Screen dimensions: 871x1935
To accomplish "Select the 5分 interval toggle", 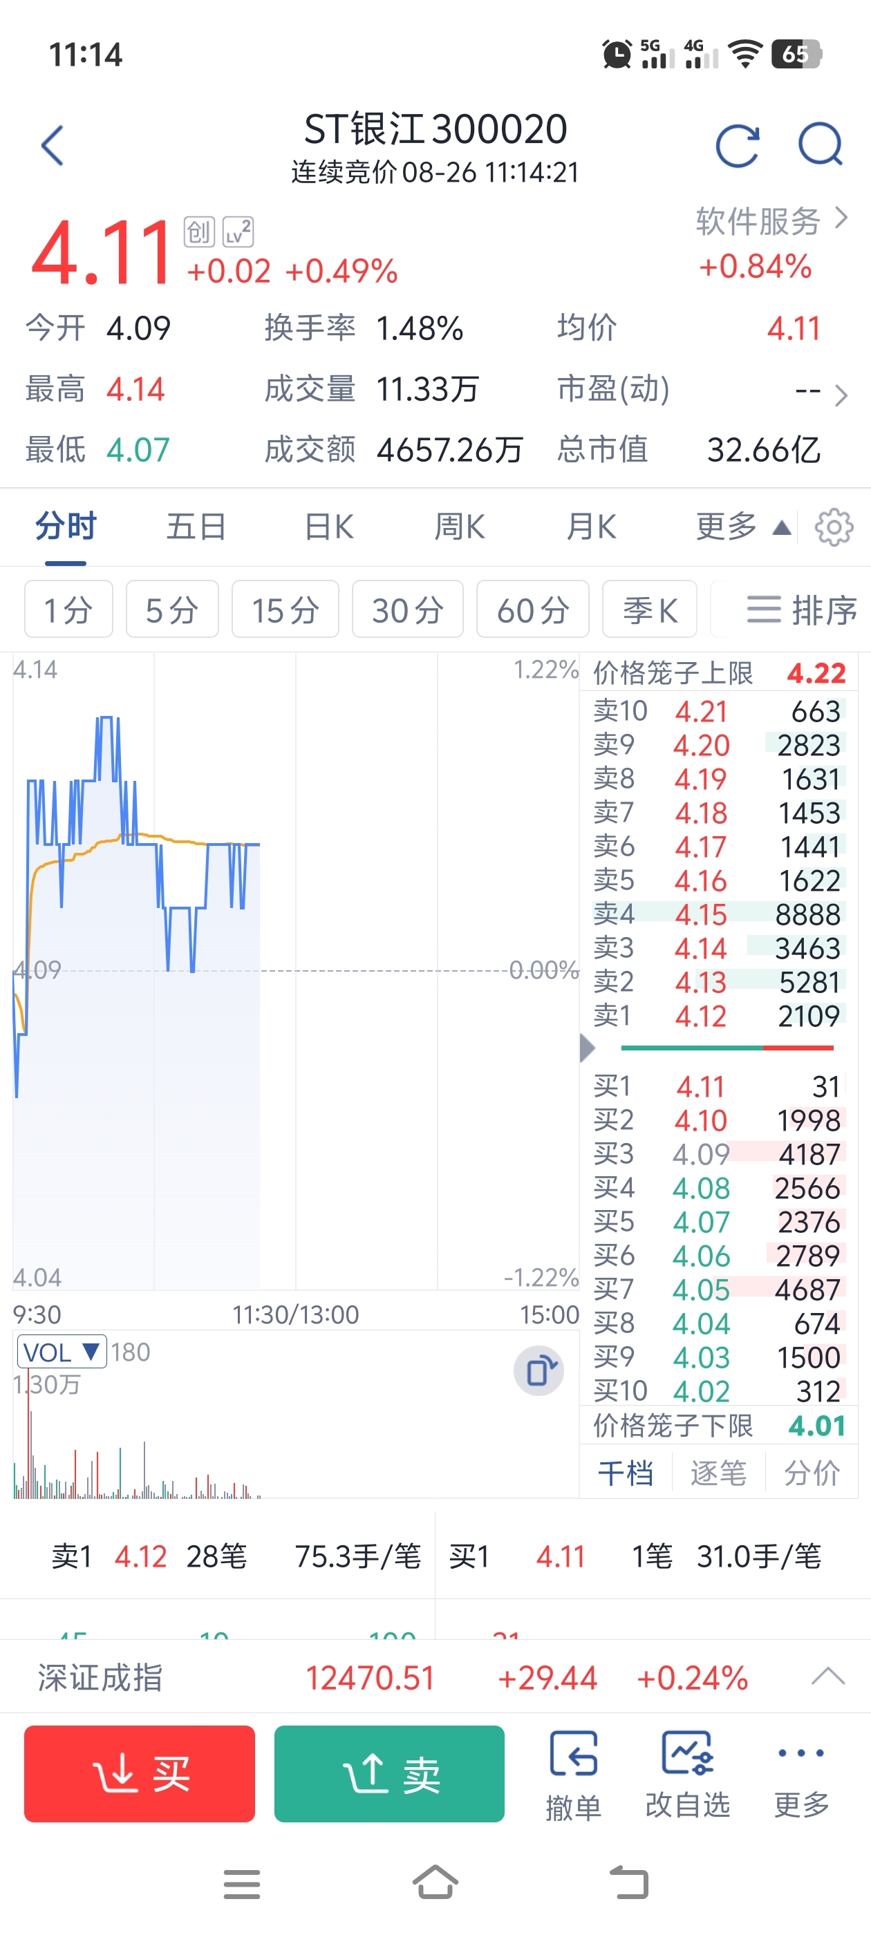I will pos(172,610).
